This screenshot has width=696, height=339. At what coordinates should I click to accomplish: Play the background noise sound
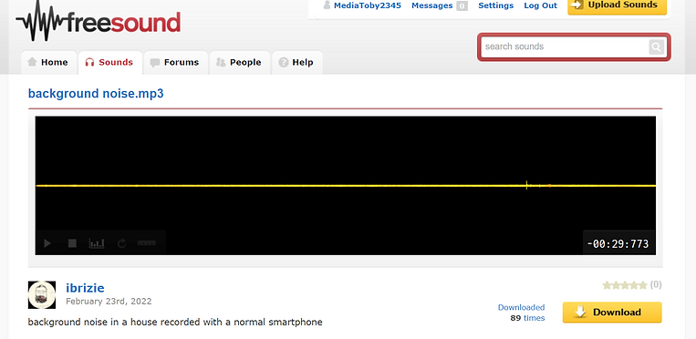coord(47,243)
